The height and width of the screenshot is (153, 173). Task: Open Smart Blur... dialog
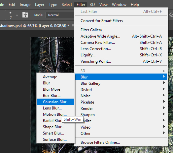[x=55, y=133]
